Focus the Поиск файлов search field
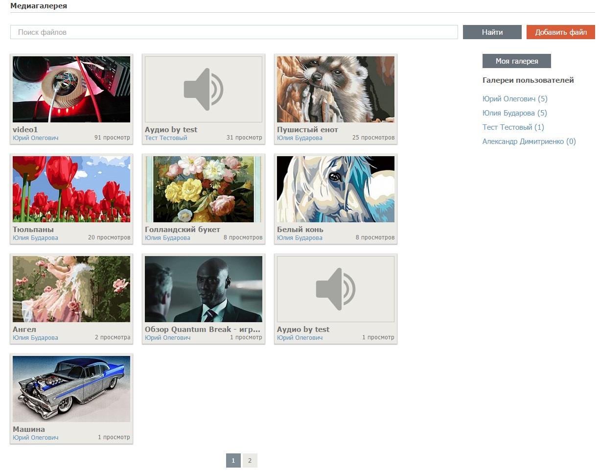 [x=234, y=32]
